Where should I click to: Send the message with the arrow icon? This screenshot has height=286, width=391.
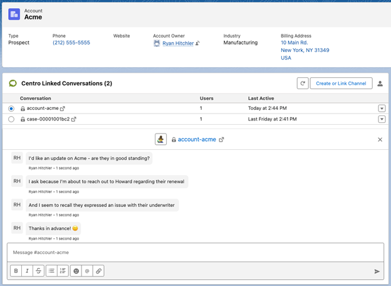tap(377, 272)
